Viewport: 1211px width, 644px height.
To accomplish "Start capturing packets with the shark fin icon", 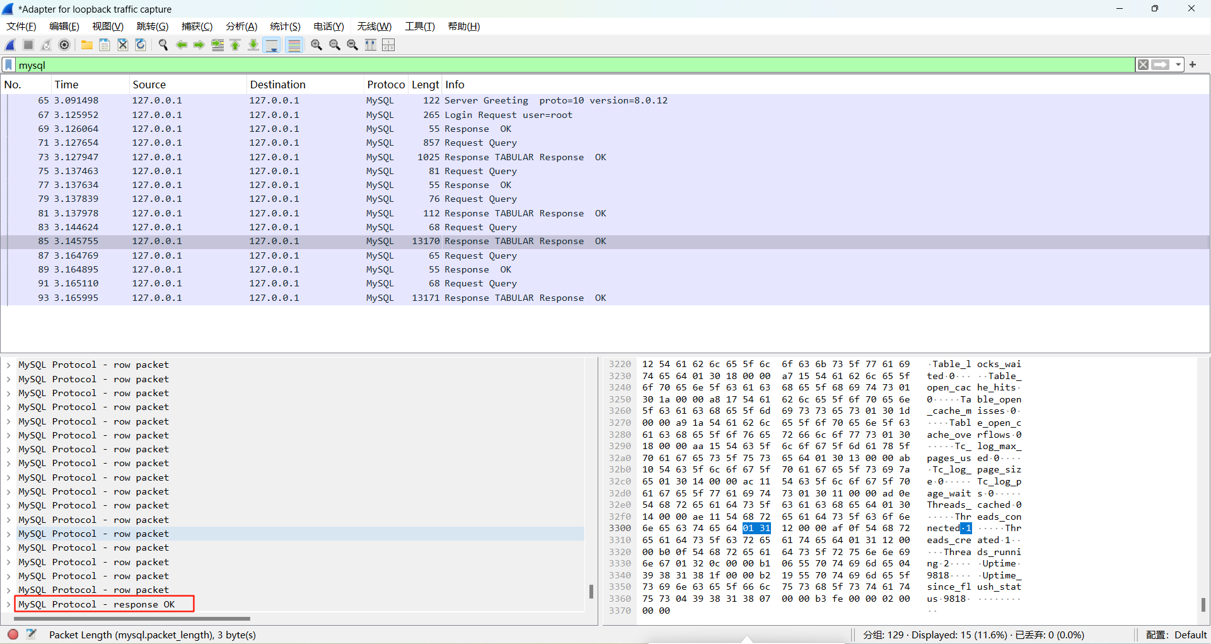I will pyautogui.click(x=10, y=45).
